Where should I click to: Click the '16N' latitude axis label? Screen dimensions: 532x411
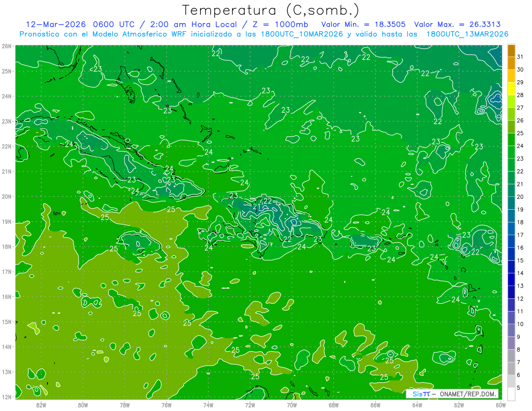click(7, 297)
